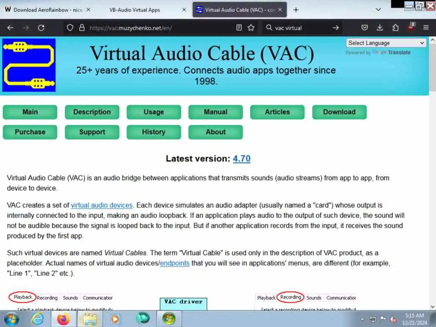
Task: Click the scrollbar up arrow
Action: [x=433, y=40]
